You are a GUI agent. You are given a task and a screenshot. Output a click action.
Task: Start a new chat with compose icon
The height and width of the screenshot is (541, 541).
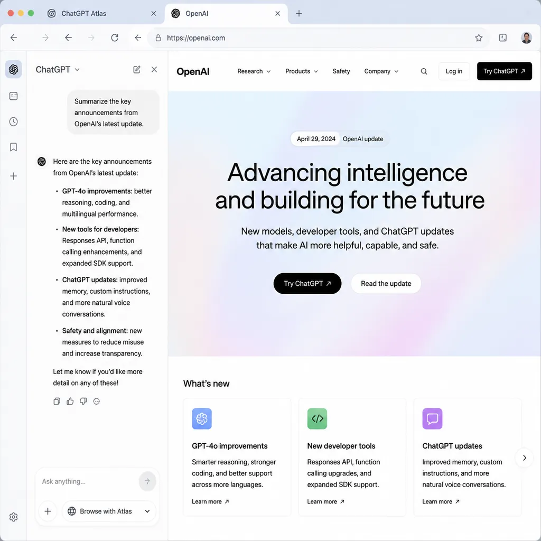coord(137,69)
